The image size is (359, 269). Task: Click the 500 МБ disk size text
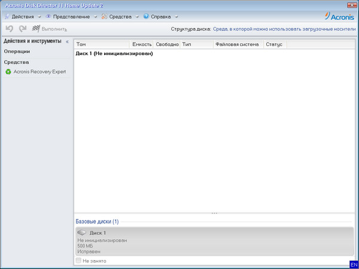85,246
